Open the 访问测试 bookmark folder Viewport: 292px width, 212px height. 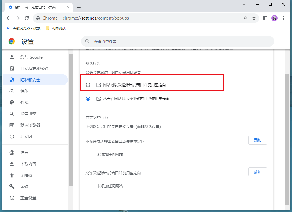tap(56, 28)
